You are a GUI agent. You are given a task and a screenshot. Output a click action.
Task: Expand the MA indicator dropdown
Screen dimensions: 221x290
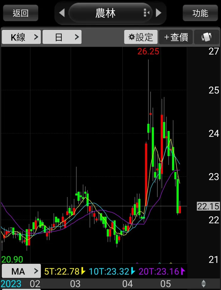tap(21, 271)
